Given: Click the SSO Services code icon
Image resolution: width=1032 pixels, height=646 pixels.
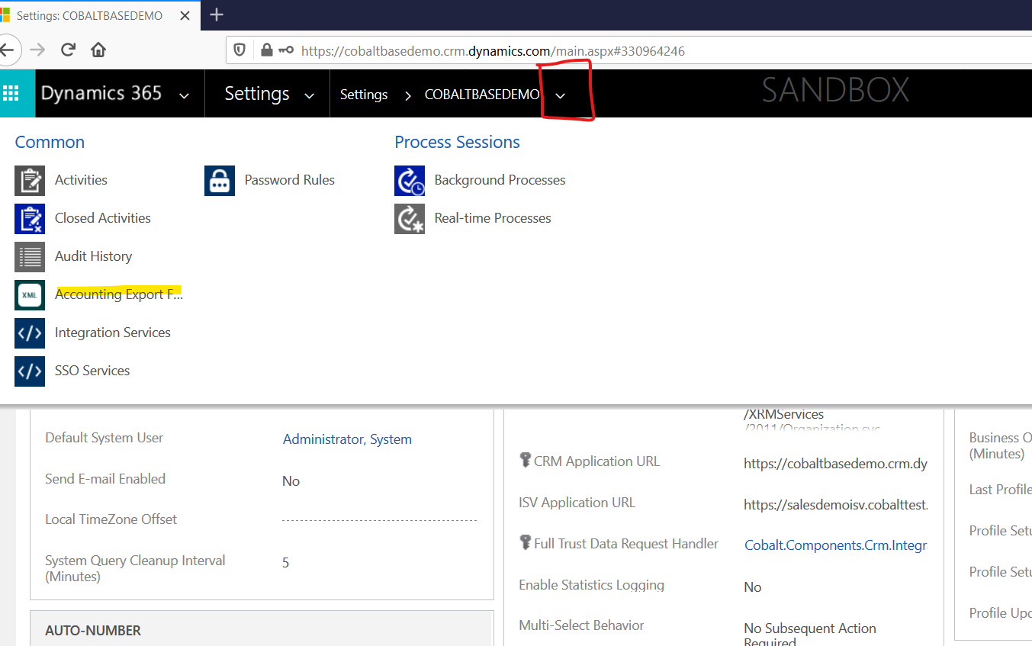Looking at the screenshot, I should point(30,371).
